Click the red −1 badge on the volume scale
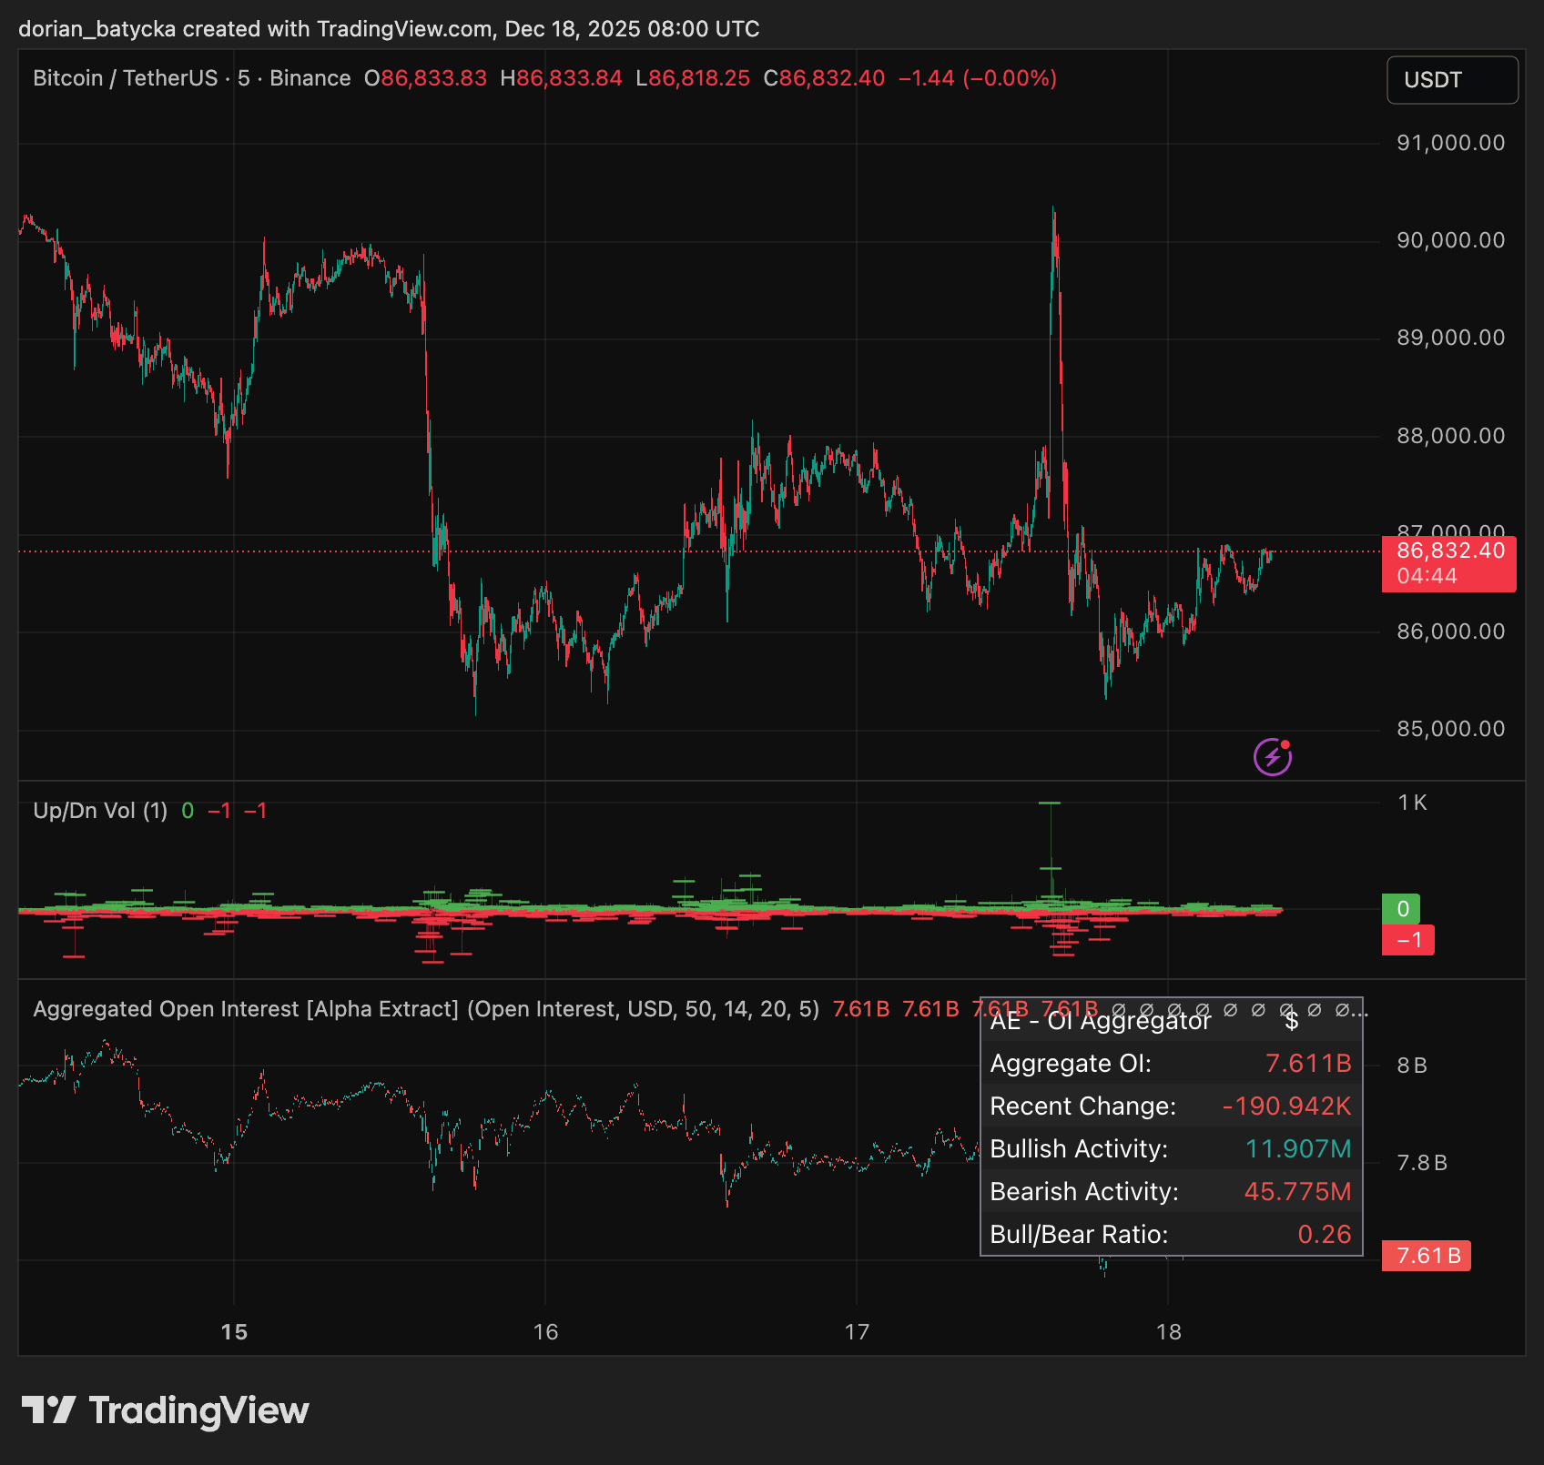 (1407, 940)
